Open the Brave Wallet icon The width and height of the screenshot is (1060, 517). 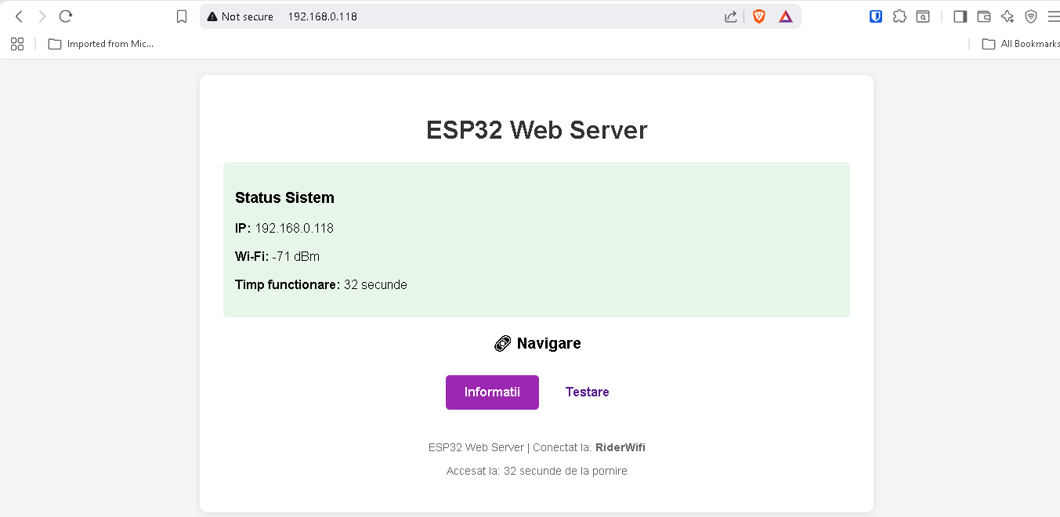click(984, 16)
